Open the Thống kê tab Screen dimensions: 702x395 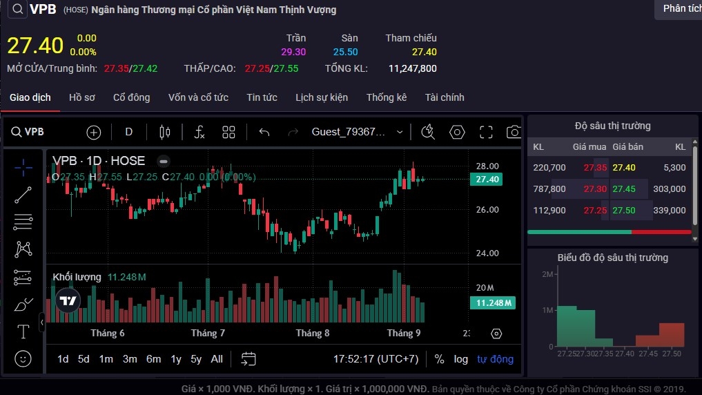tap(387, 97)
